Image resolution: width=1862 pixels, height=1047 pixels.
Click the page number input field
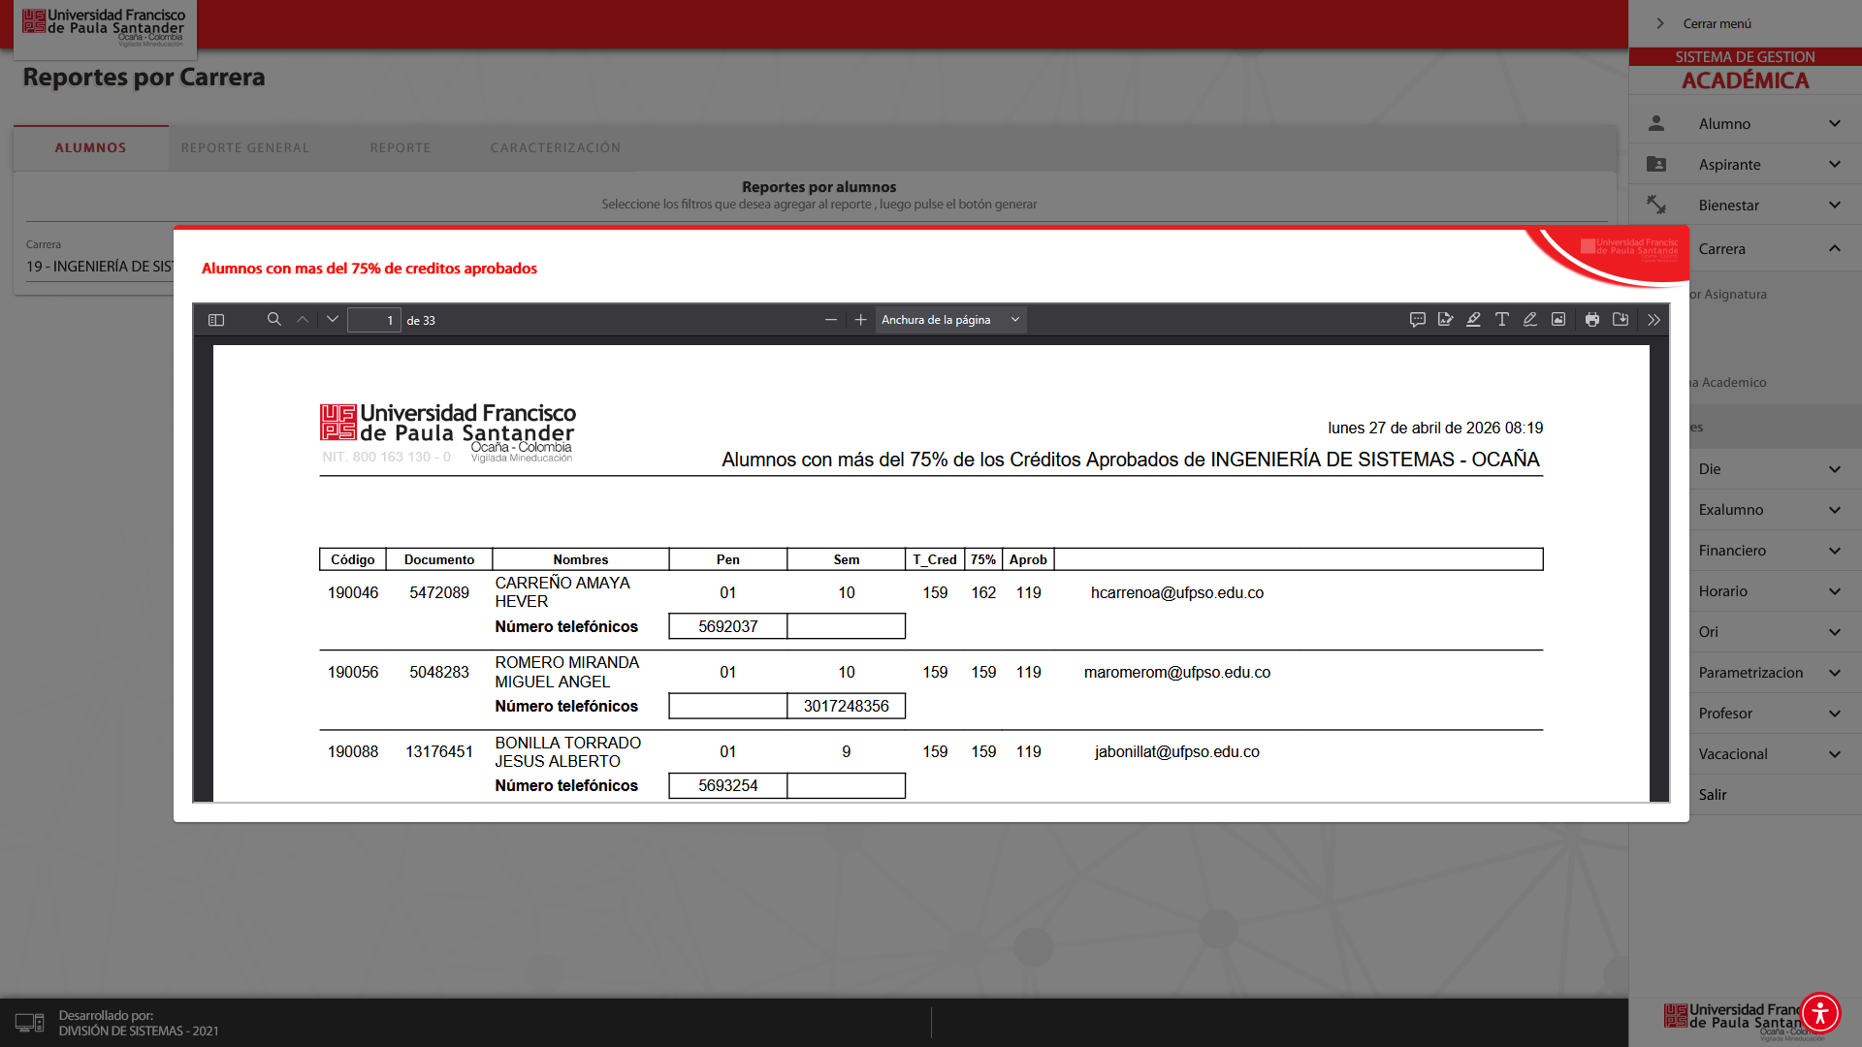click(x=374, y=320)
